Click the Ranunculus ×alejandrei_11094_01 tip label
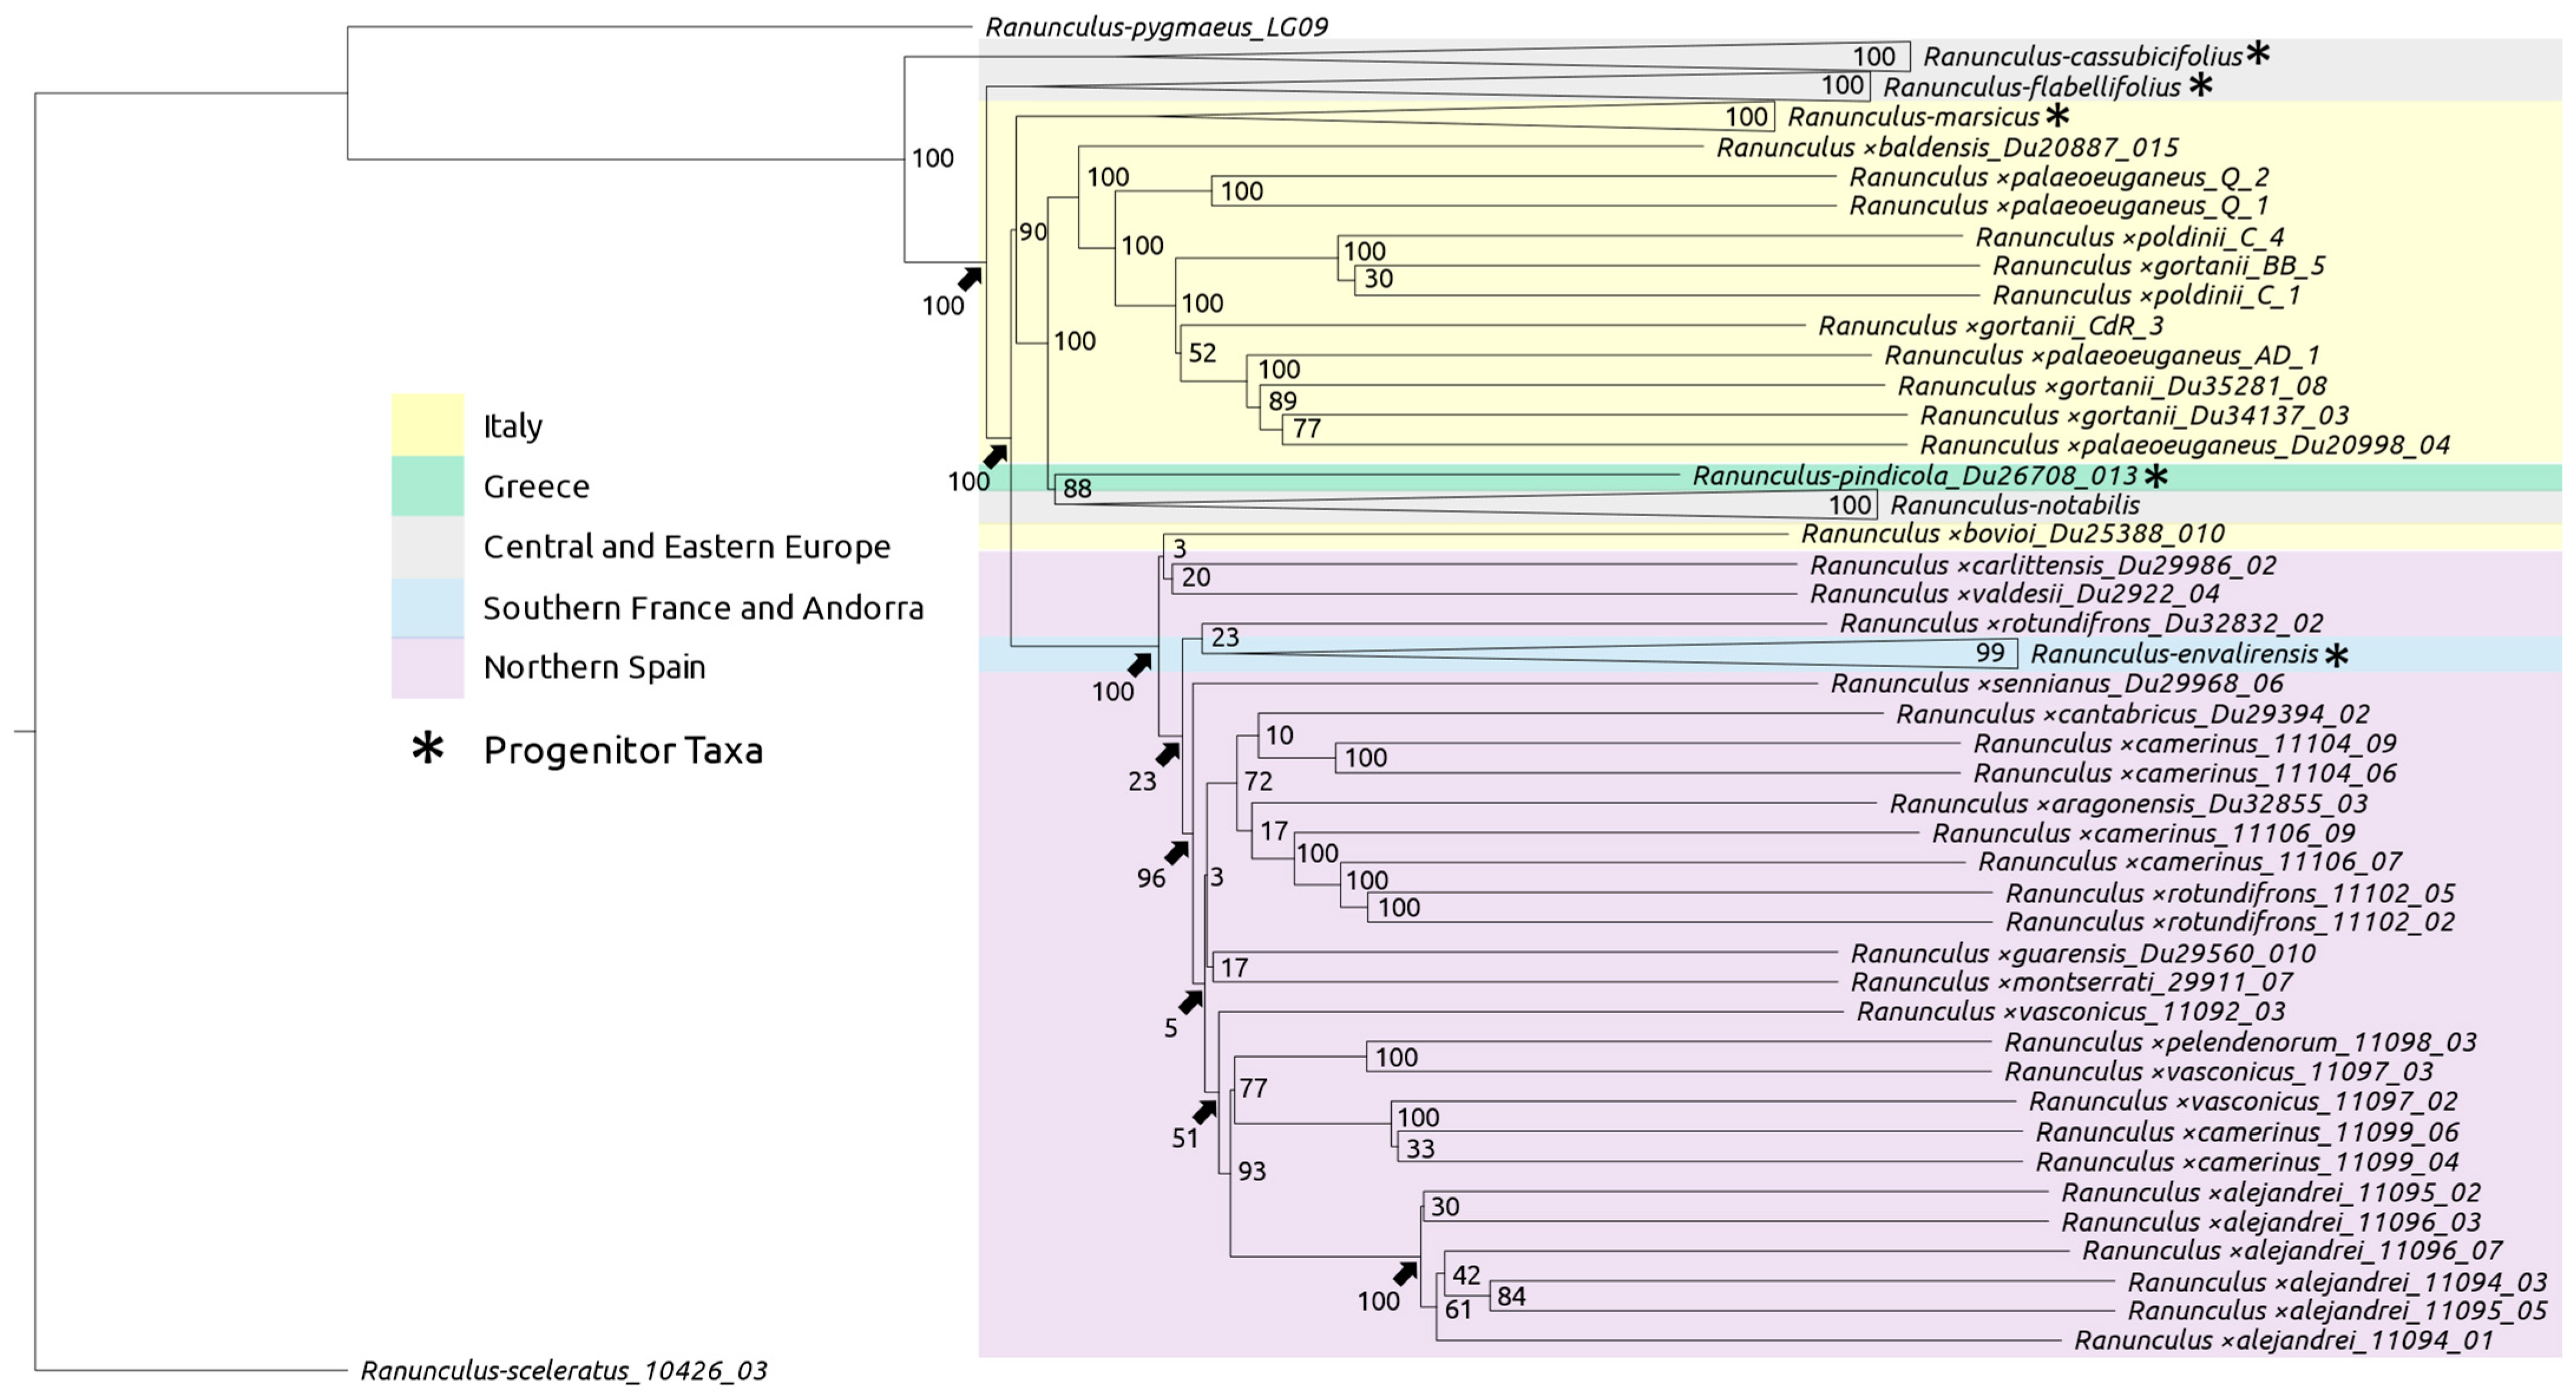 click(2283, 1340)
